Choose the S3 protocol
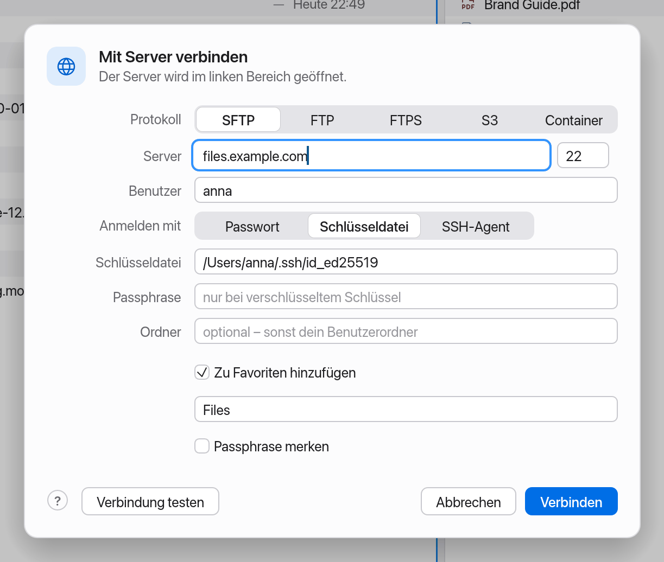 [490, 120]
